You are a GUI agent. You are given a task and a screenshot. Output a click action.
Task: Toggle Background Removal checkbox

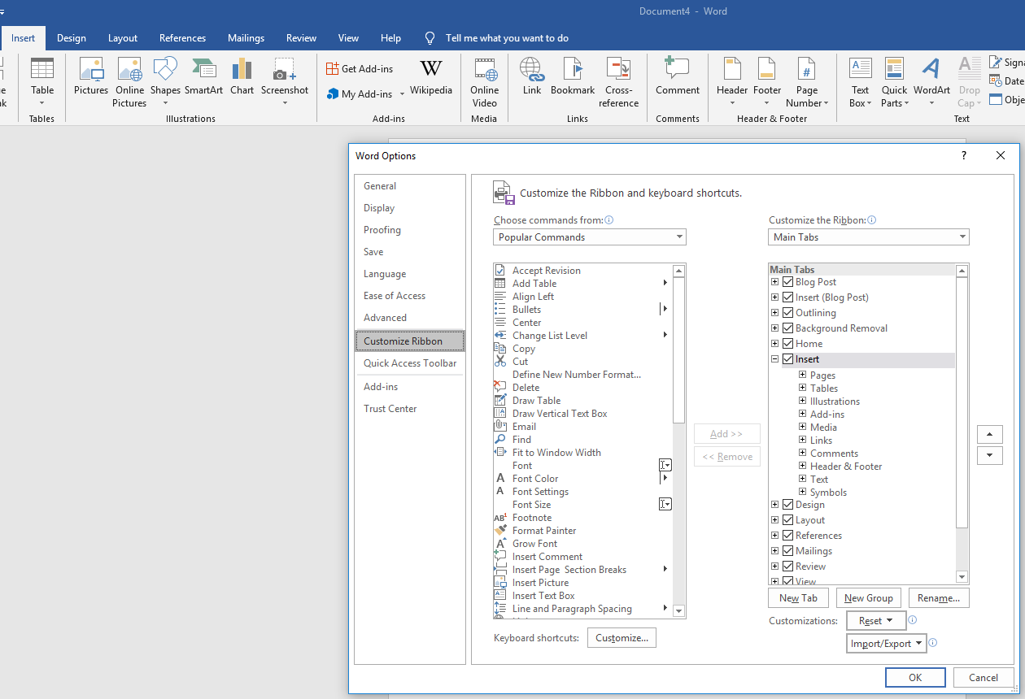click(787, 328)
